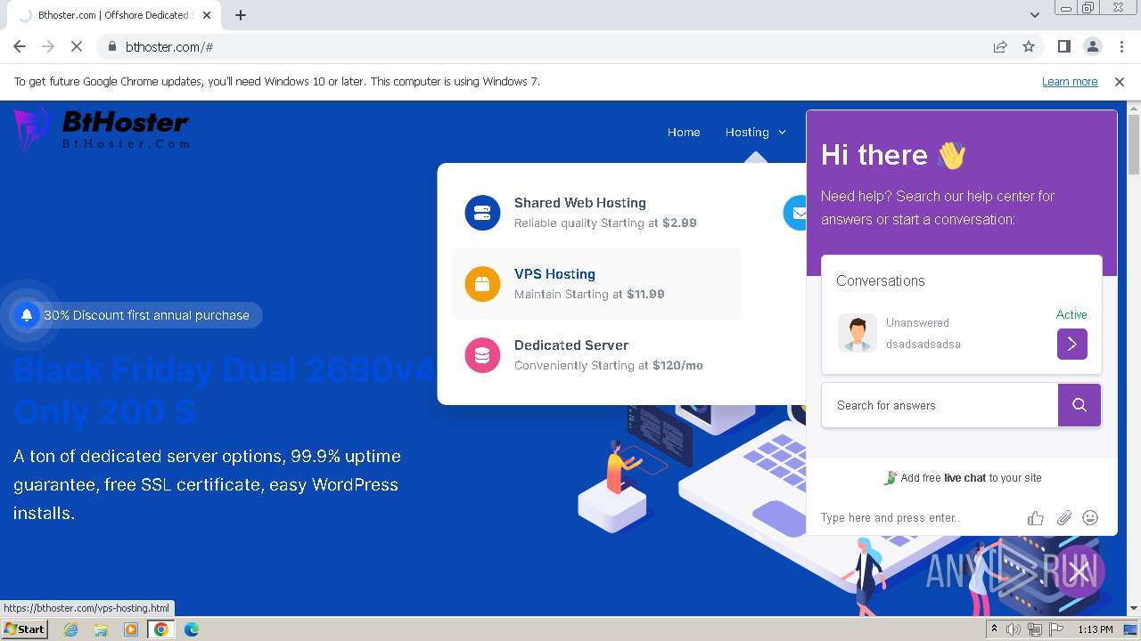Viewport: 1141px width, 641px height.
Task: Click 30% Discount first annual purchase banner
Action: click(x=137, y=314)
